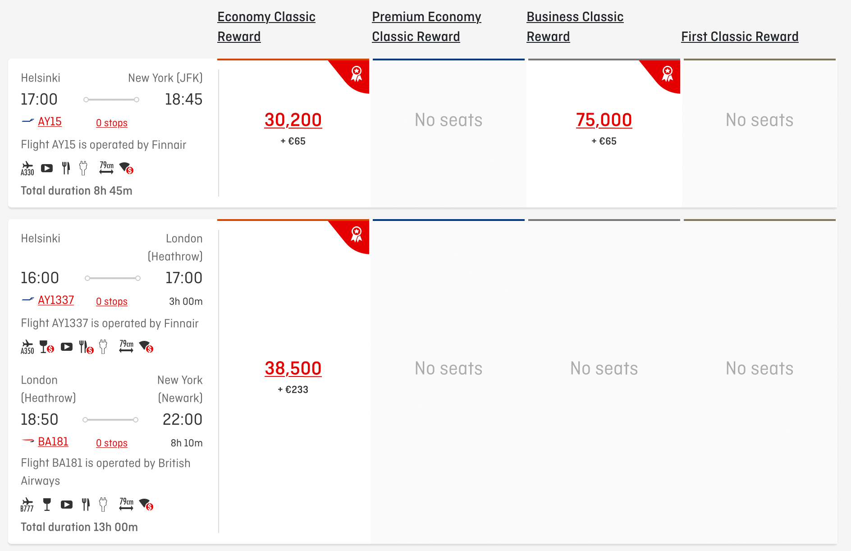Click the power outlet icon on AY15
This screenshot has width=851, height=551.
pos(83,168)
